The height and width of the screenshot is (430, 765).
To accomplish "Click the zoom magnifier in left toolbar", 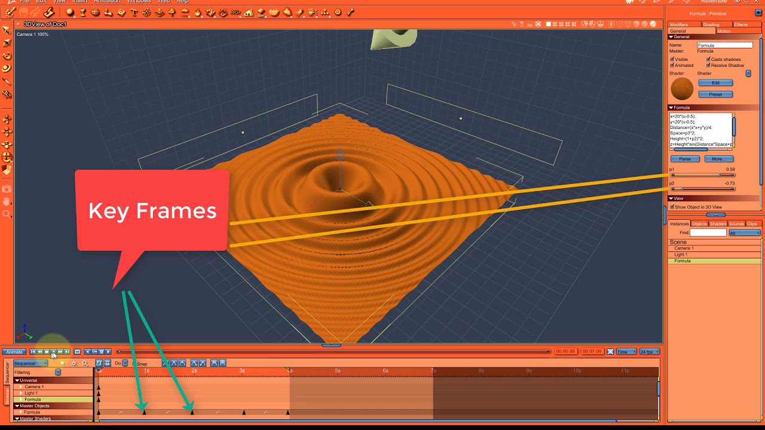I will [7, 214].
